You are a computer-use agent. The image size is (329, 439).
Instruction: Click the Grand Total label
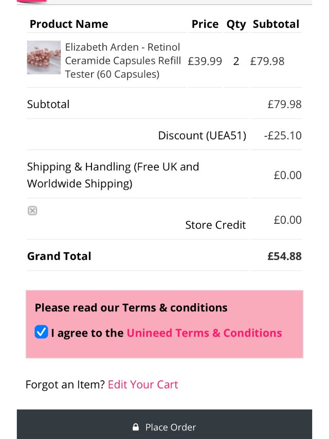[59, 256]
